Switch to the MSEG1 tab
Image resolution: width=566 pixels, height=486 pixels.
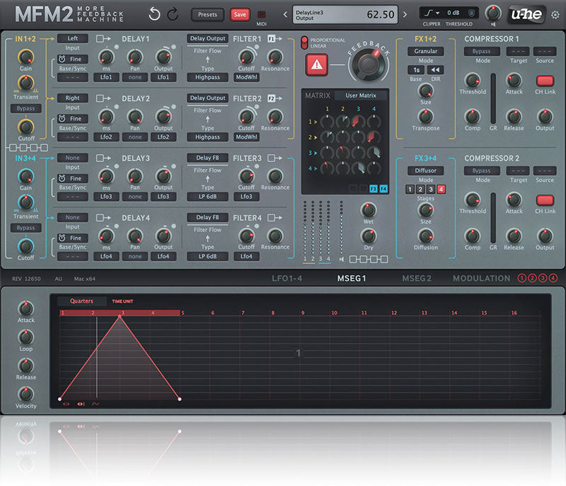pos(352,278)
